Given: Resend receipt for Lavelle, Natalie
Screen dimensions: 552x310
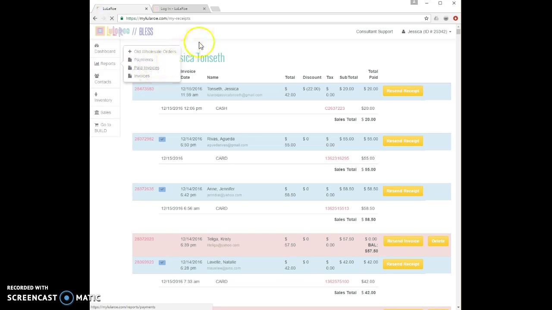Looking at the screenshot, I should [x=403, y=264].
